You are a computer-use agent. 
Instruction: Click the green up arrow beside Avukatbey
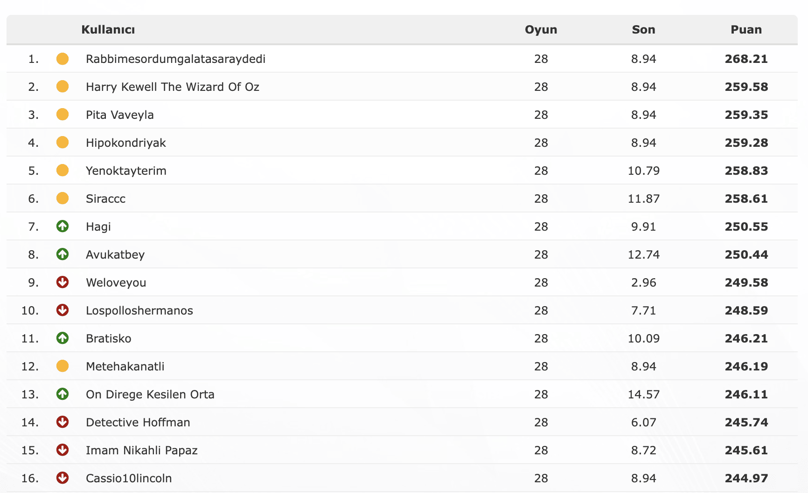click(63, 254)
